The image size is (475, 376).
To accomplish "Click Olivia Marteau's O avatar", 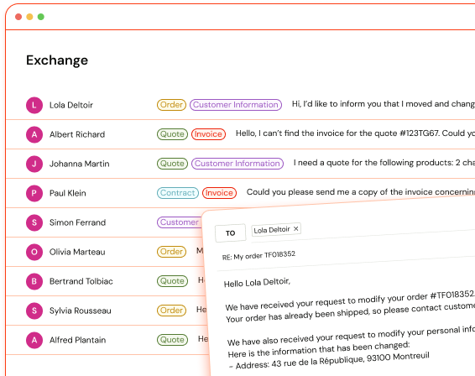I will pos(34,252).
